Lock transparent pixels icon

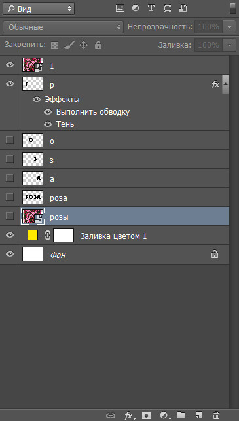point(55,45)
